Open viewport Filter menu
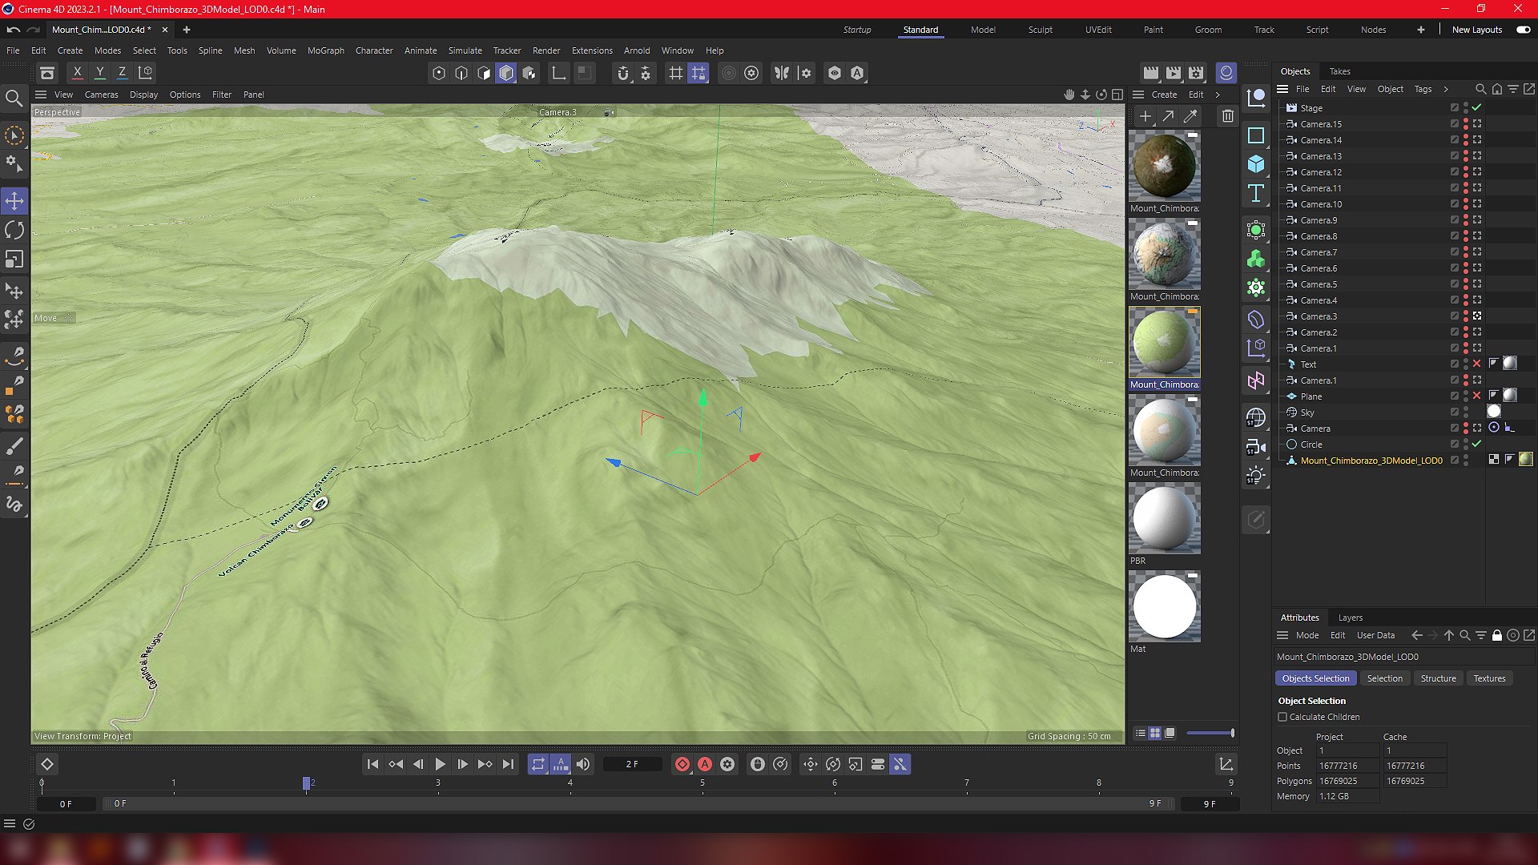Viewport: 1538px width, 865px height. (222, 95)
